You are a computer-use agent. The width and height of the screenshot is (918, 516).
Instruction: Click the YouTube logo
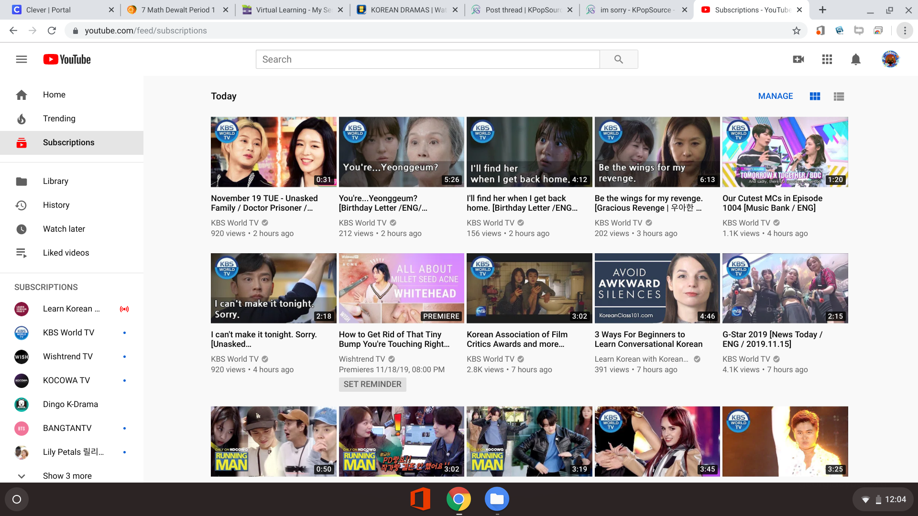67,59
